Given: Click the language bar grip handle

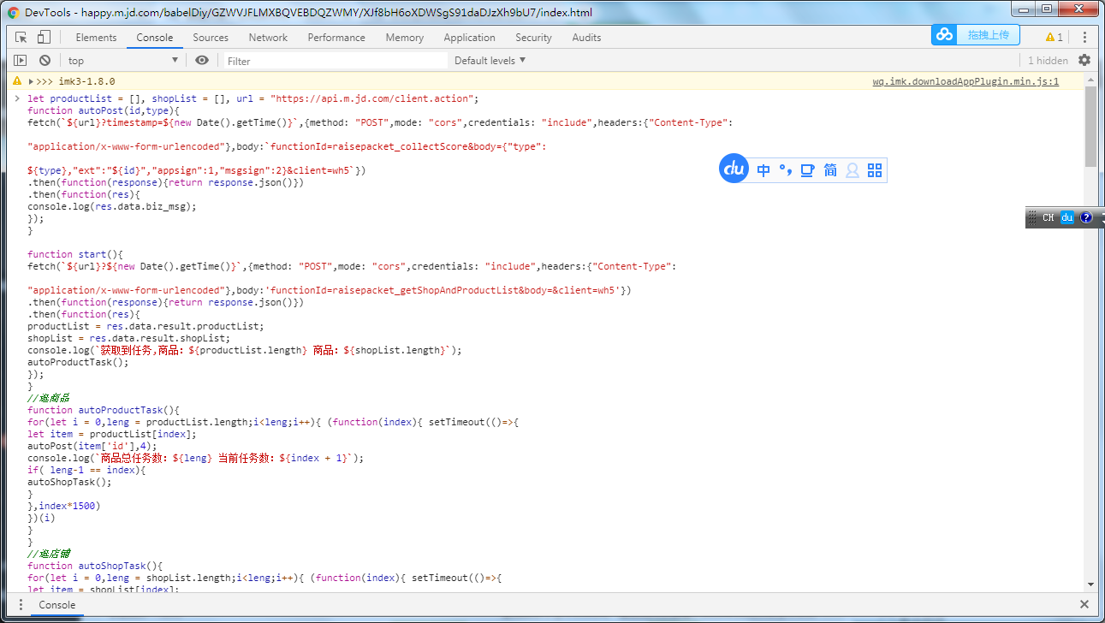Looking at the screenshot, I should click(x=1032, y=217).
